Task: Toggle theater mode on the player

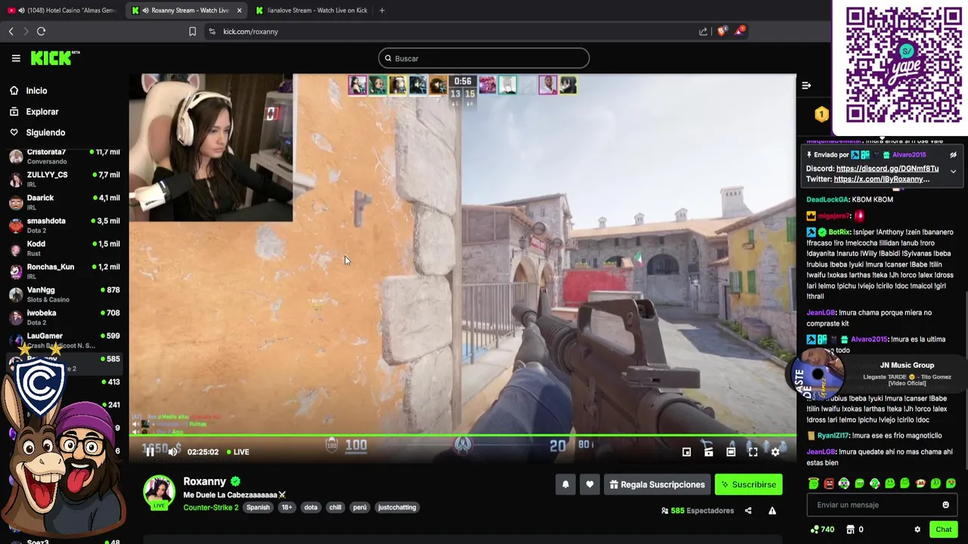Action: (731, 452)
